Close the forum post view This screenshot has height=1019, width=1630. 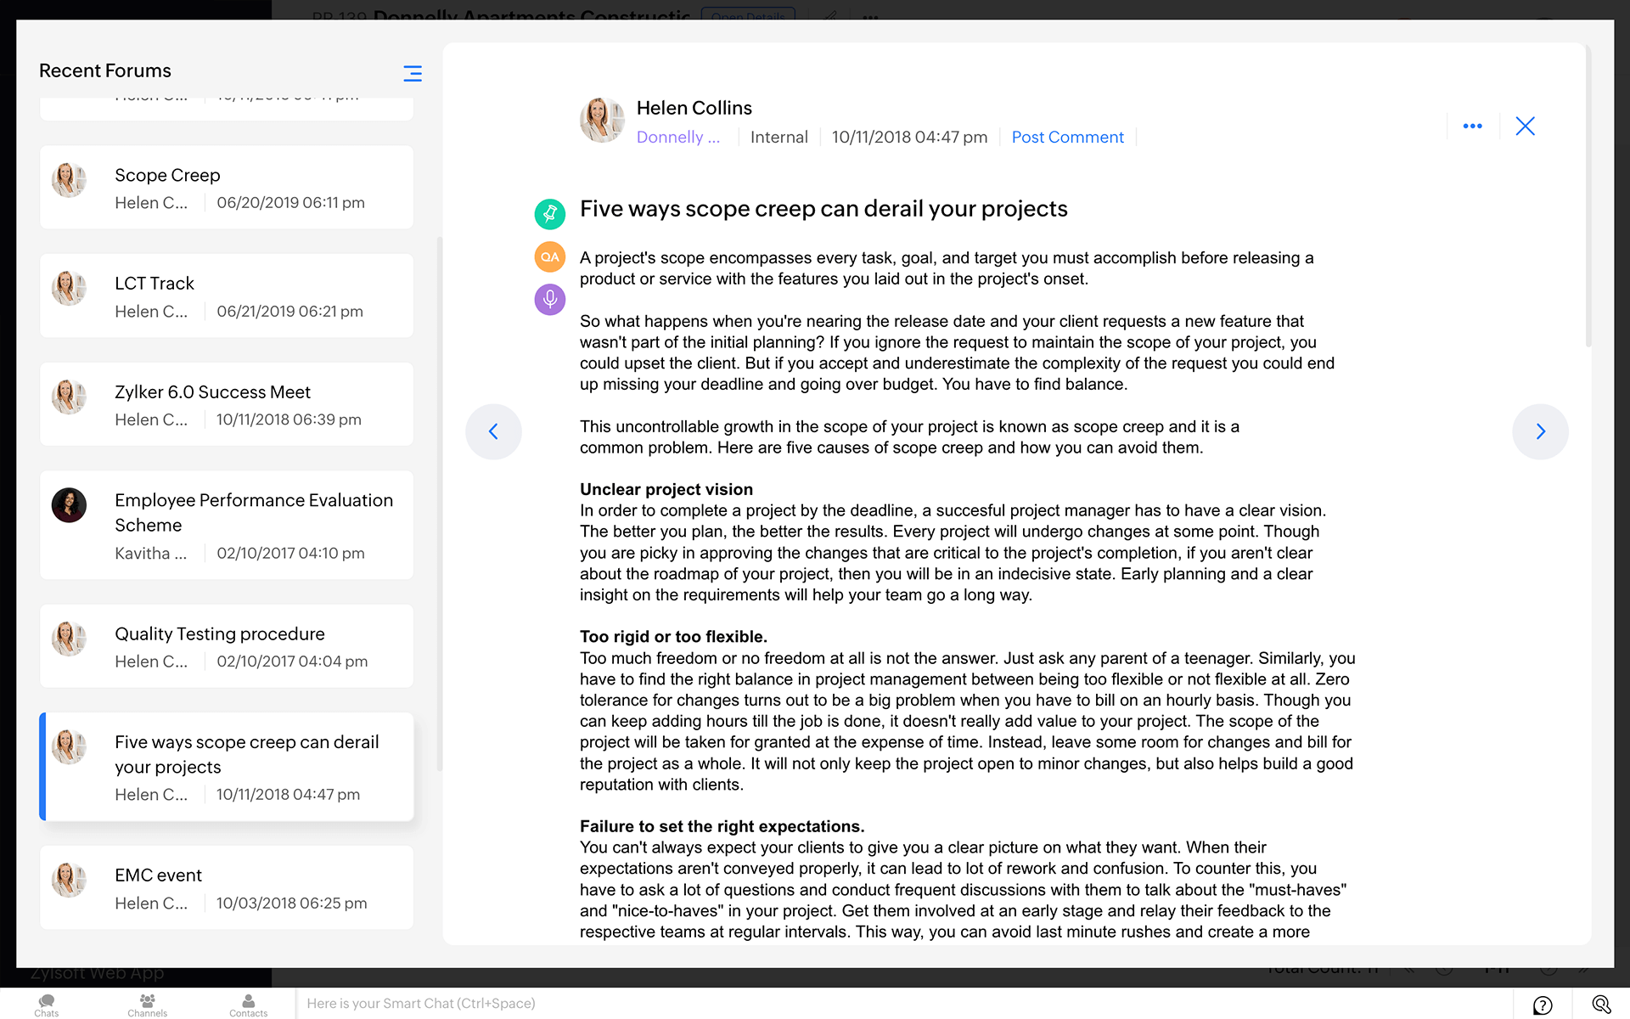pyautogui.click(x=1525, y=127)
